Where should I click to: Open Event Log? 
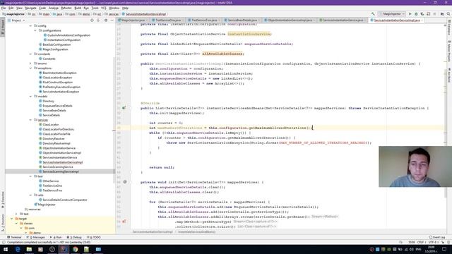(437, 237)
